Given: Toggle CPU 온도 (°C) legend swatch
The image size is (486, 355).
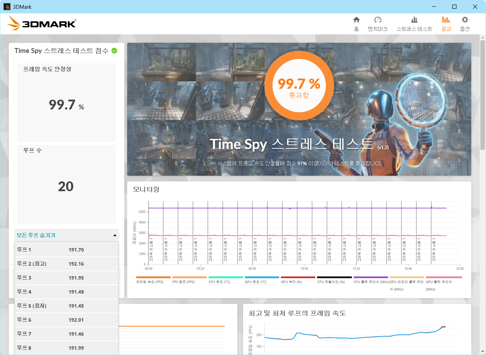Looking at the screenshot, I should pyautogui.click(x=226, y=277).
